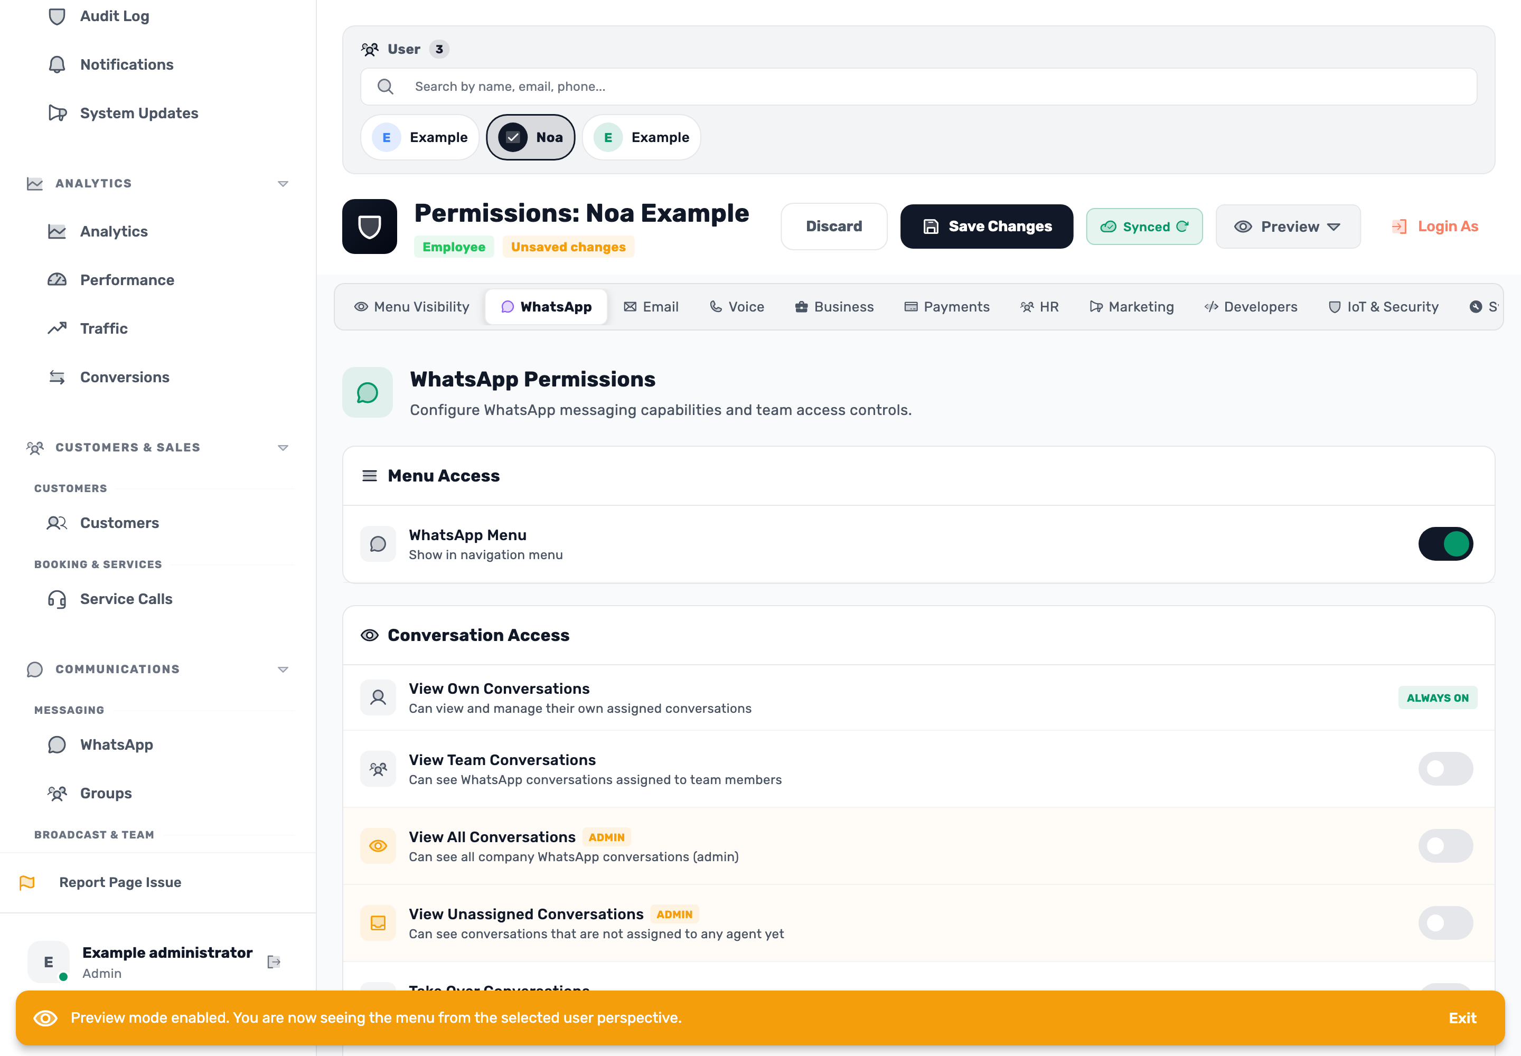Open the Voice tab
Screen dimensions: 1521x1056
(737, 307)
